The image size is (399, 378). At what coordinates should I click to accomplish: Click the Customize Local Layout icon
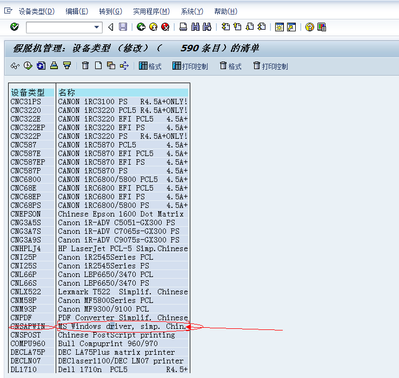pos(322,27)
